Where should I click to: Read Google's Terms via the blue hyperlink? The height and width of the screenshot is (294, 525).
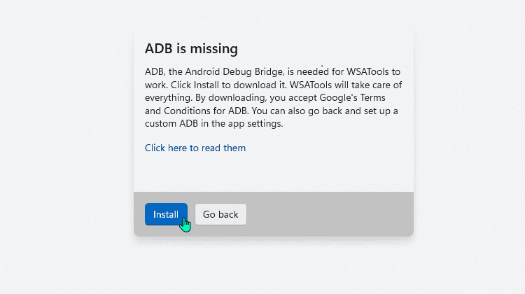[195, 148]
